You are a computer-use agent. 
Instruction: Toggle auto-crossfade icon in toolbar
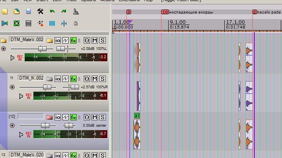point(5,23)
